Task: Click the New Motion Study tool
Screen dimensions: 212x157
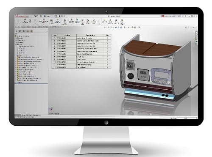Action: coord(83,22)
